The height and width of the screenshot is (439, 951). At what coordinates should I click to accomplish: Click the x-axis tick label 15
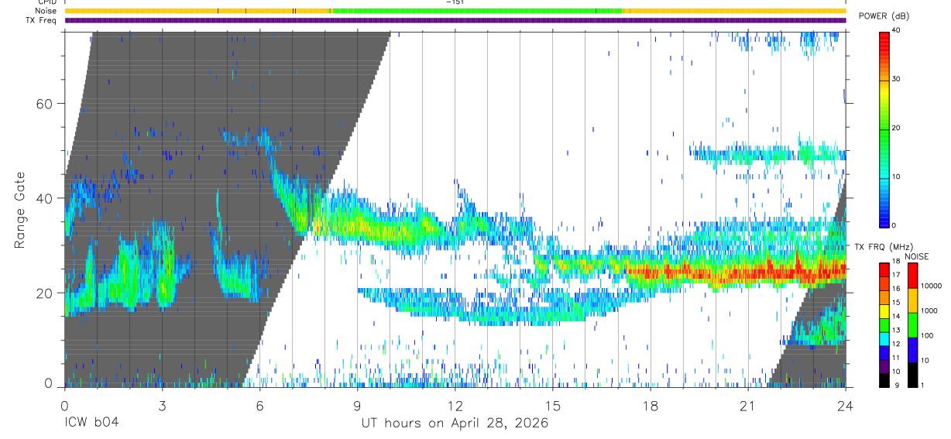click(552, 406)
